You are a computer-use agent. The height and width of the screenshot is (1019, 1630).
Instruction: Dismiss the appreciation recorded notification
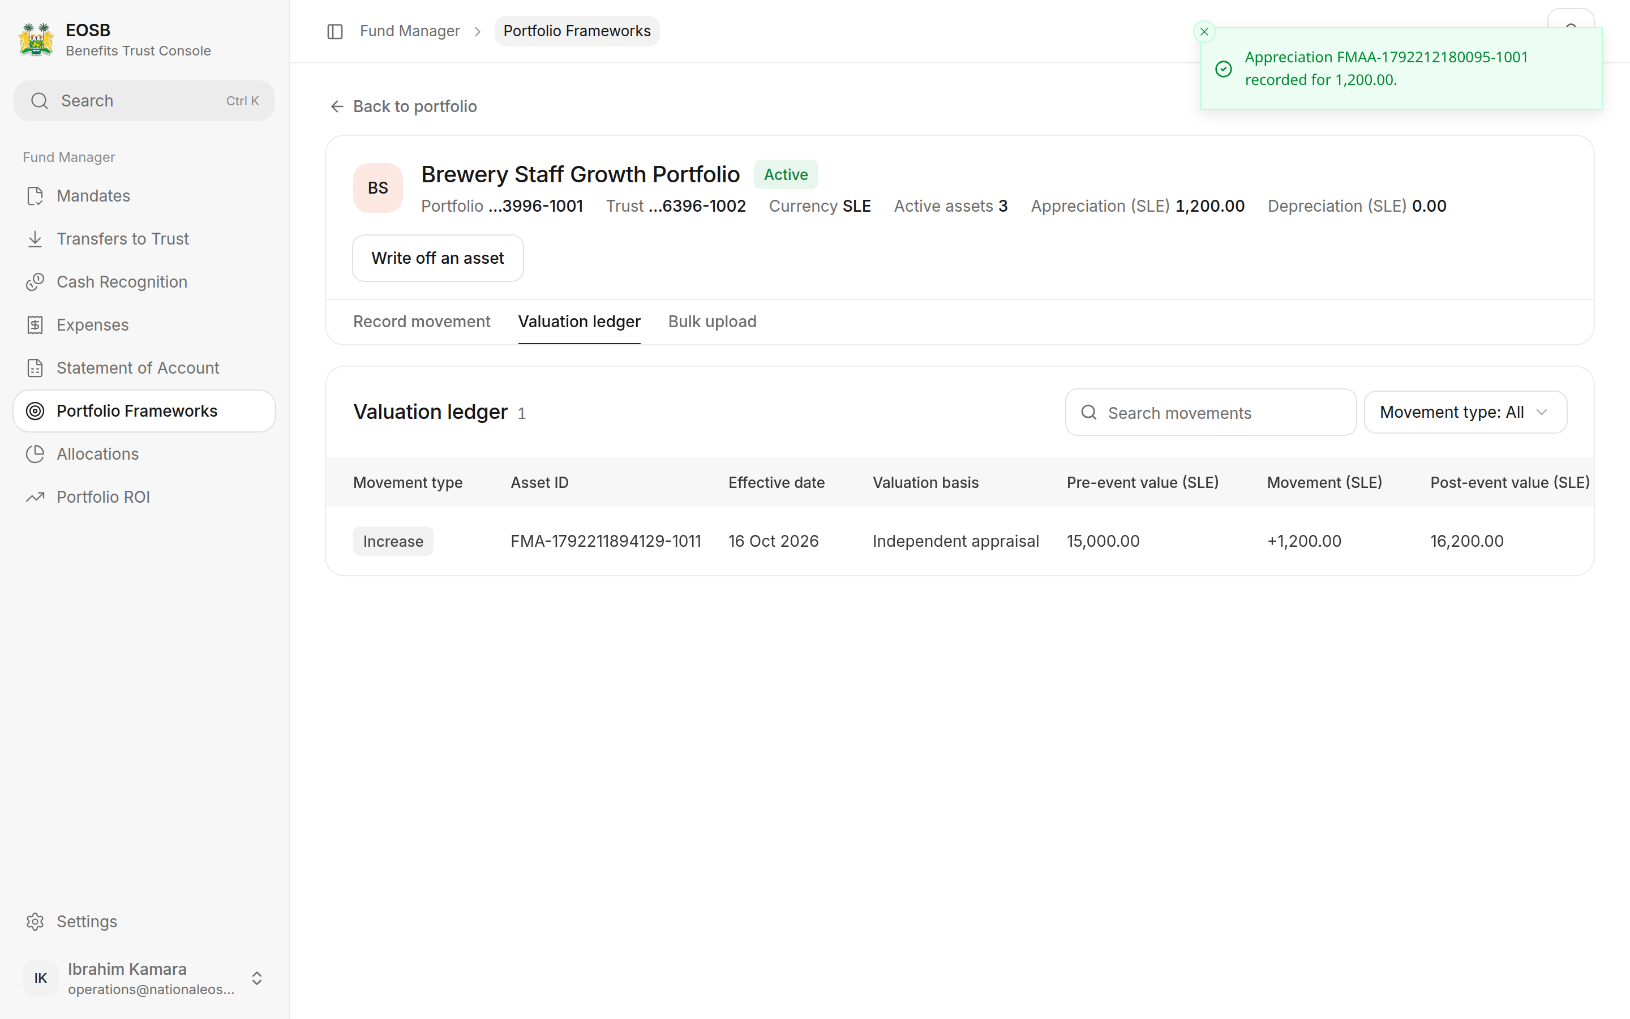coord(1204,32)
